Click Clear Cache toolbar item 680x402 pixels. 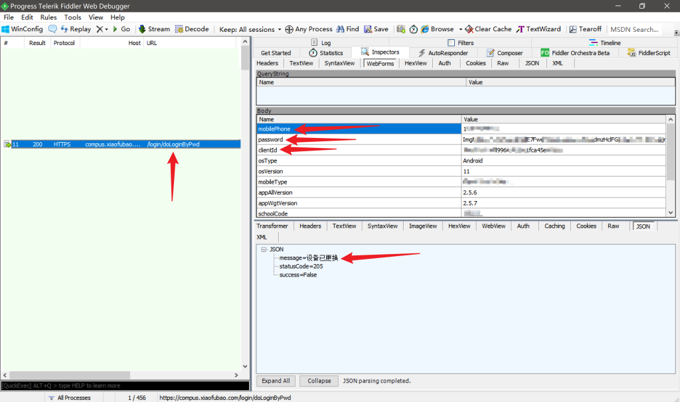pyautogui.click(x=488, y=29)
